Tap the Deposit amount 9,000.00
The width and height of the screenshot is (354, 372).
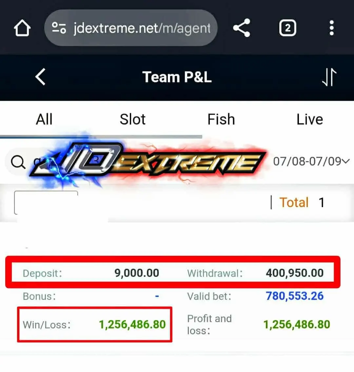click(137, 273)
